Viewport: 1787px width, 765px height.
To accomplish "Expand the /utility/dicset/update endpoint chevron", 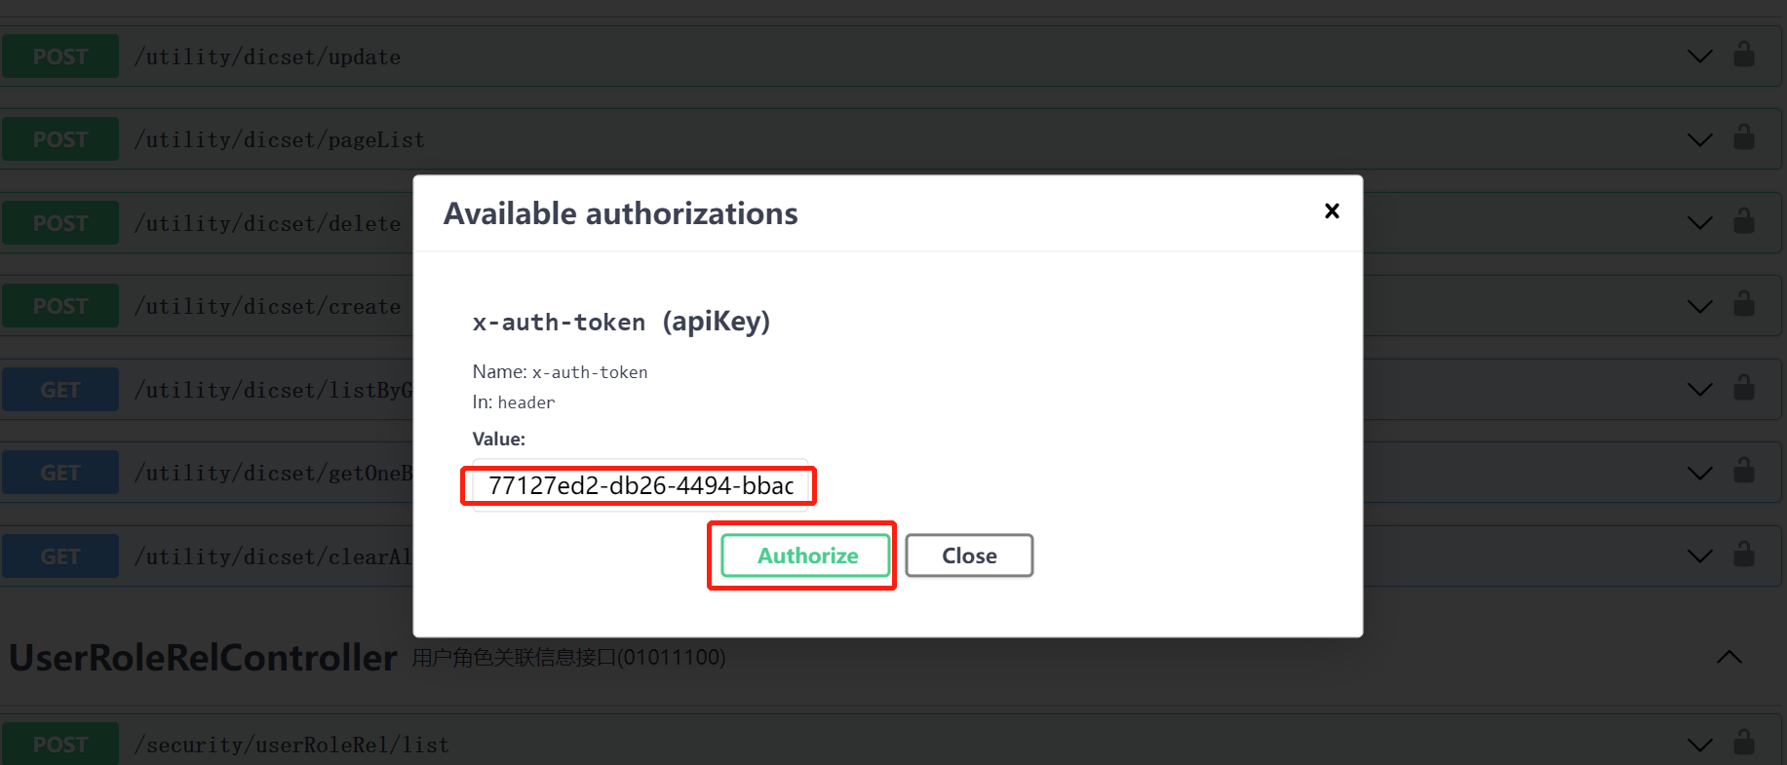I will [x=1699, y=57].
